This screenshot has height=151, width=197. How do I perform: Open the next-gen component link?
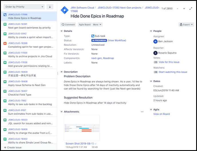click(96, 58)
